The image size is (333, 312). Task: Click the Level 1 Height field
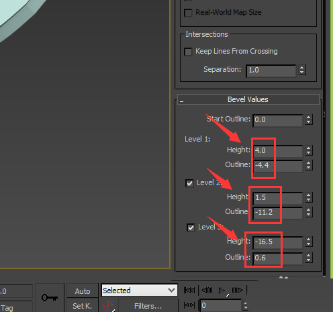tap(277, 151)
